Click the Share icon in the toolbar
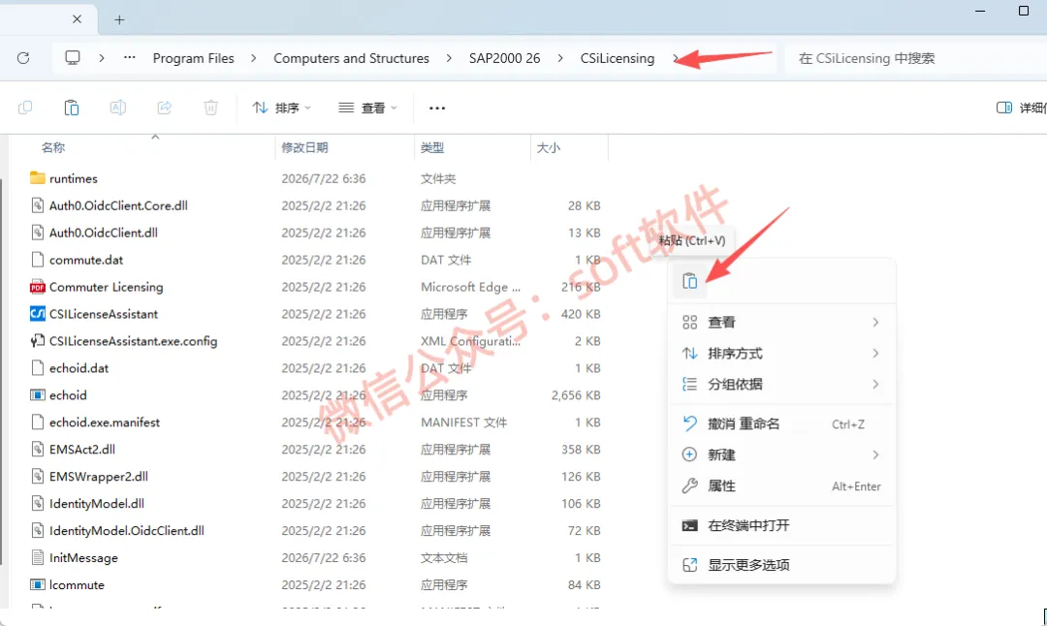This screenshot has width=1047, height=626. [164, 108]
